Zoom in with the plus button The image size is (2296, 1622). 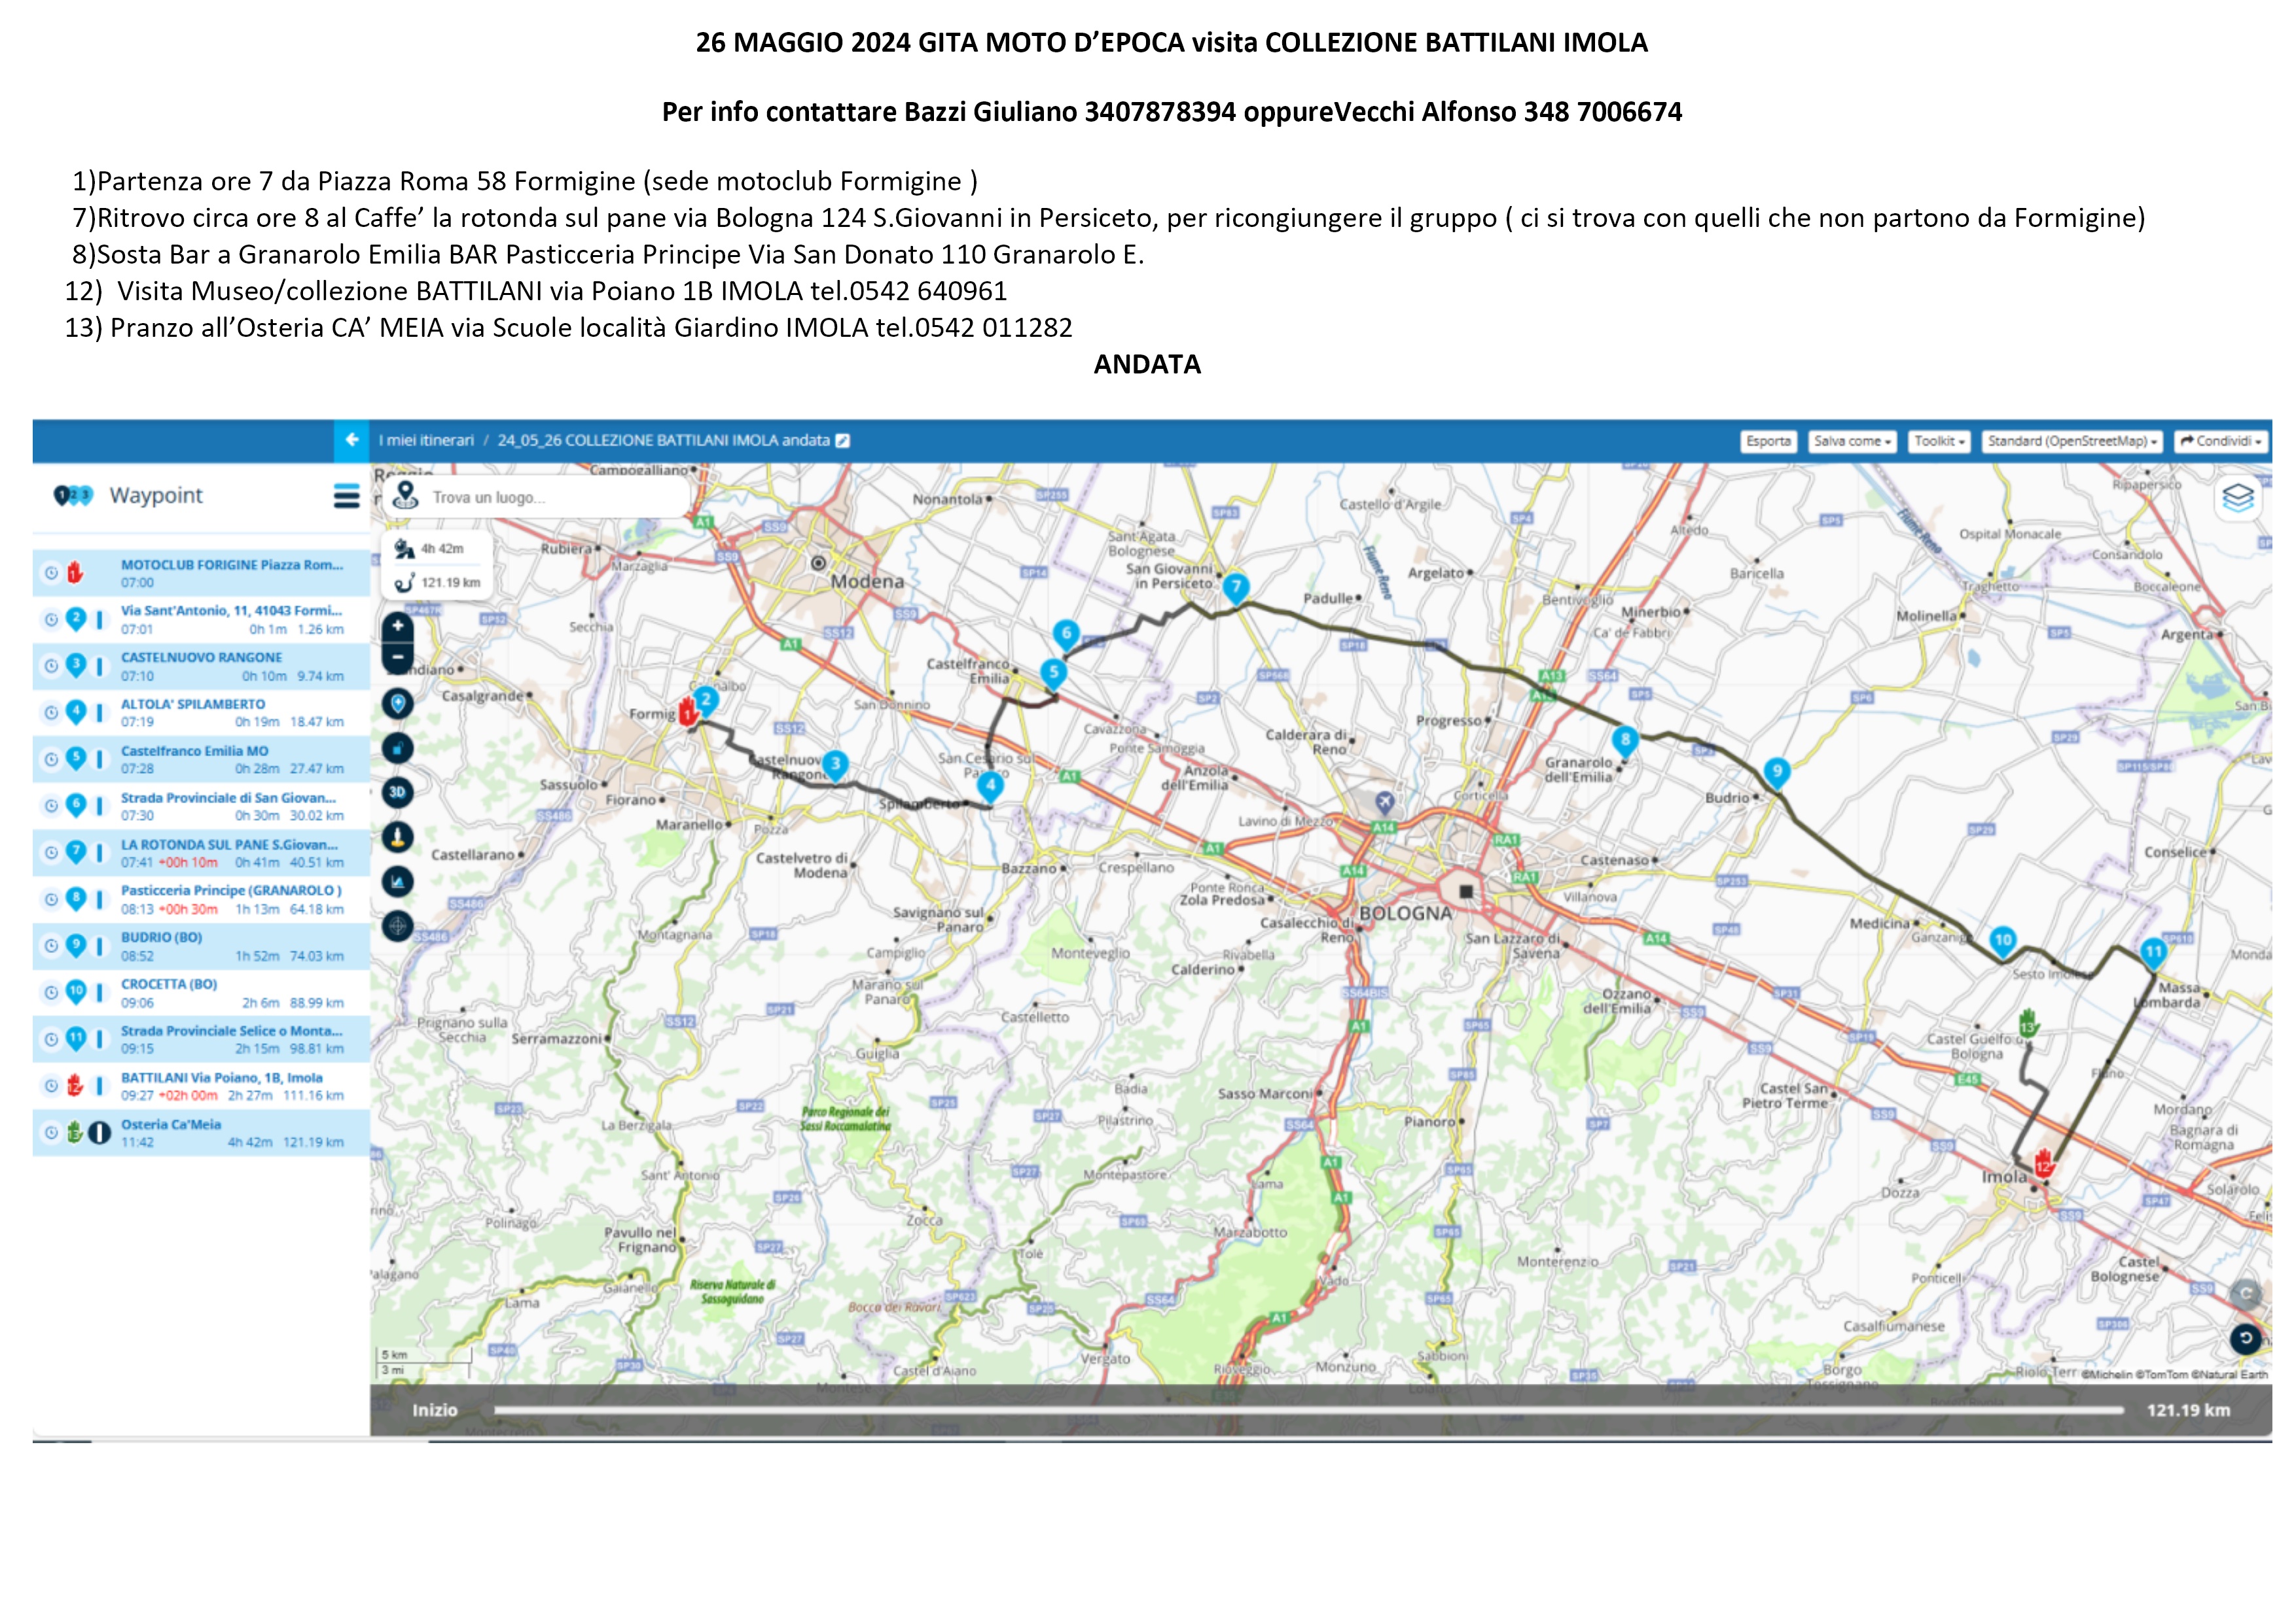397,626
